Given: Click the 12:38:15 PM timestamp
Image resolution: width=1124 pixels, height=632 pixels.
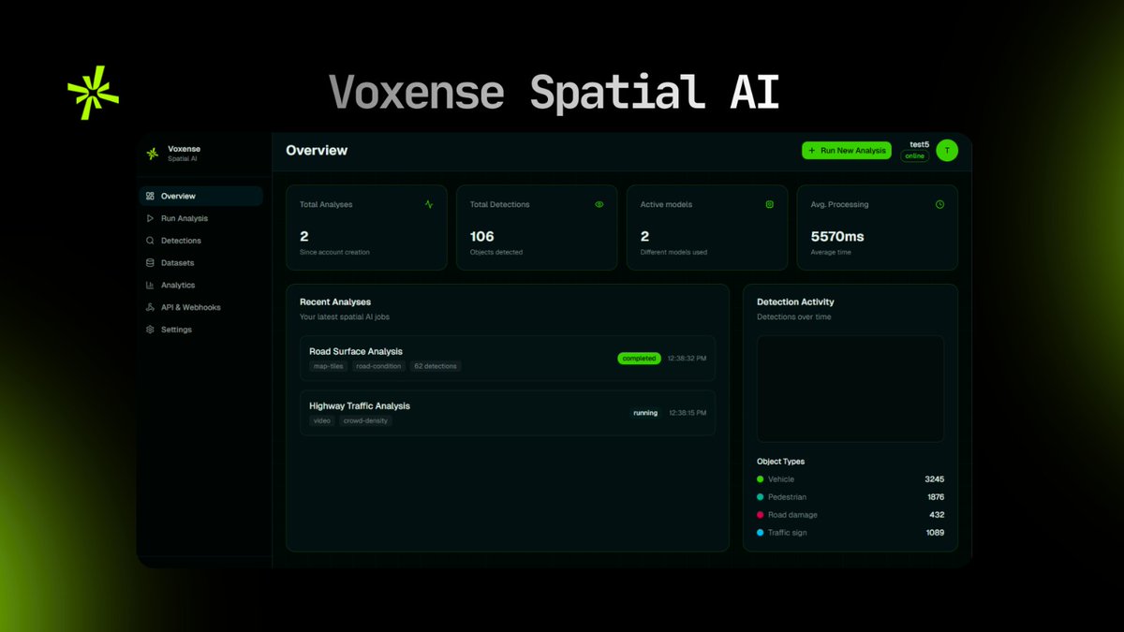Looking at the screenshot, I should (688, 413).
